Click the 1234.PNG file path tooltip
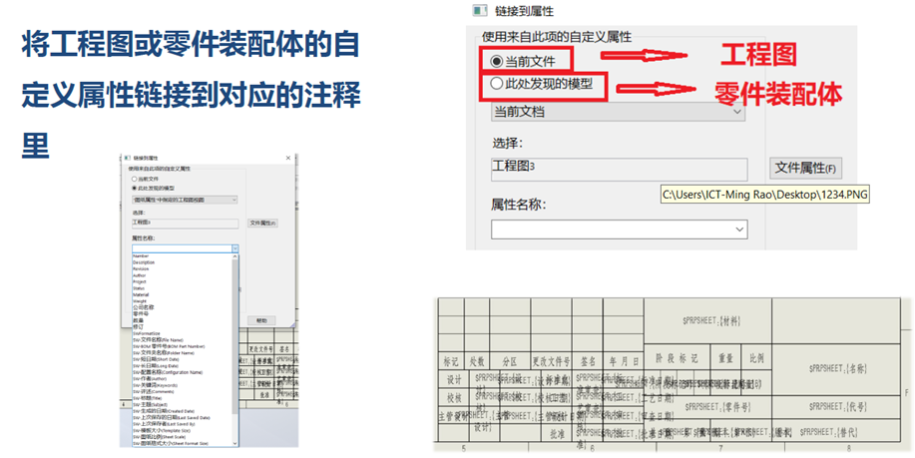915x458 pixels. 765,195
